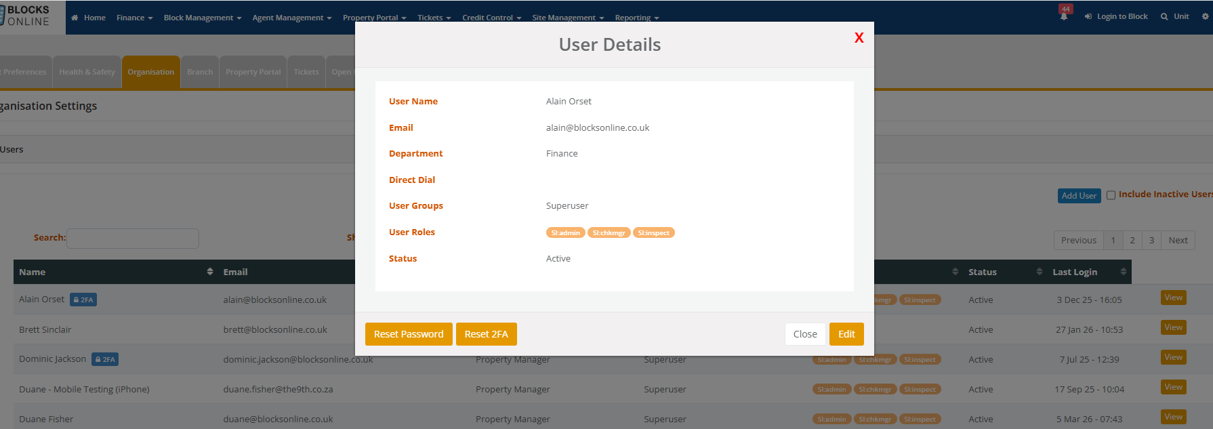Open the Block Management dropdown

[x=202, y=18]
